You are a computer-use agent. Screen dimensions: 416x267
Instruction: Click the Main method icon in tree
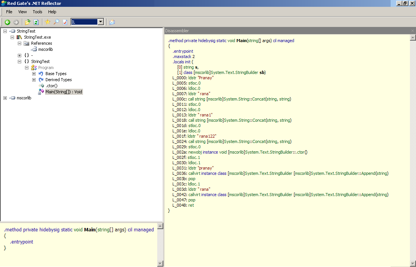pyautogui.click(x=41, y=92)
